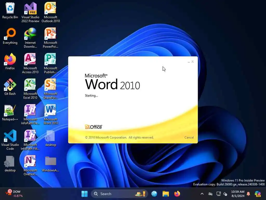Minimize the Word 2010 splash screen
Viewport: 266px width, 200px height.
pyautogui.click(x=189, y=61)
